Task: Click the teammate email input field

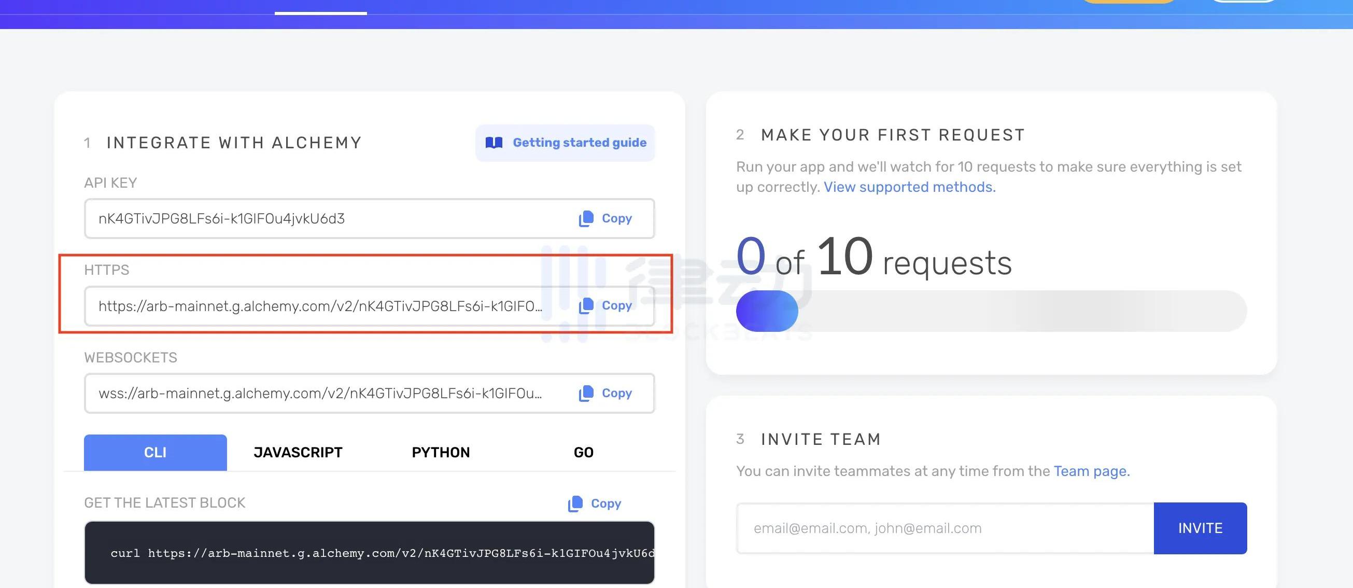Action: click(945, 528)
